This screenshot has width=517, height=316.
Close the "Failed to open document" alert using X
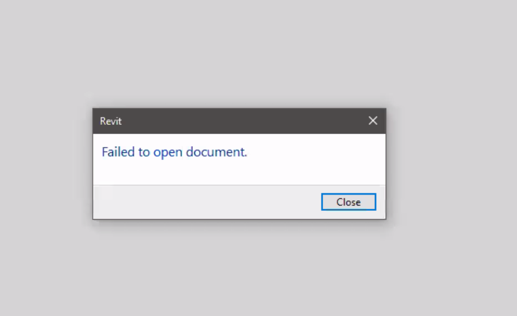click(x=373, y=121)
